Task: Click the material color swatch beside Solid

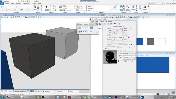Action: pyautogui.click(x=106, y=29)
